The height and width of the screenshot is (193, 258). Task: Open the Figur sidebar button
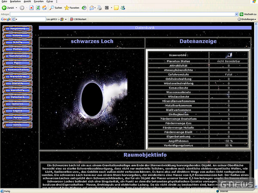pyautogui.click(x=18, y=63)
